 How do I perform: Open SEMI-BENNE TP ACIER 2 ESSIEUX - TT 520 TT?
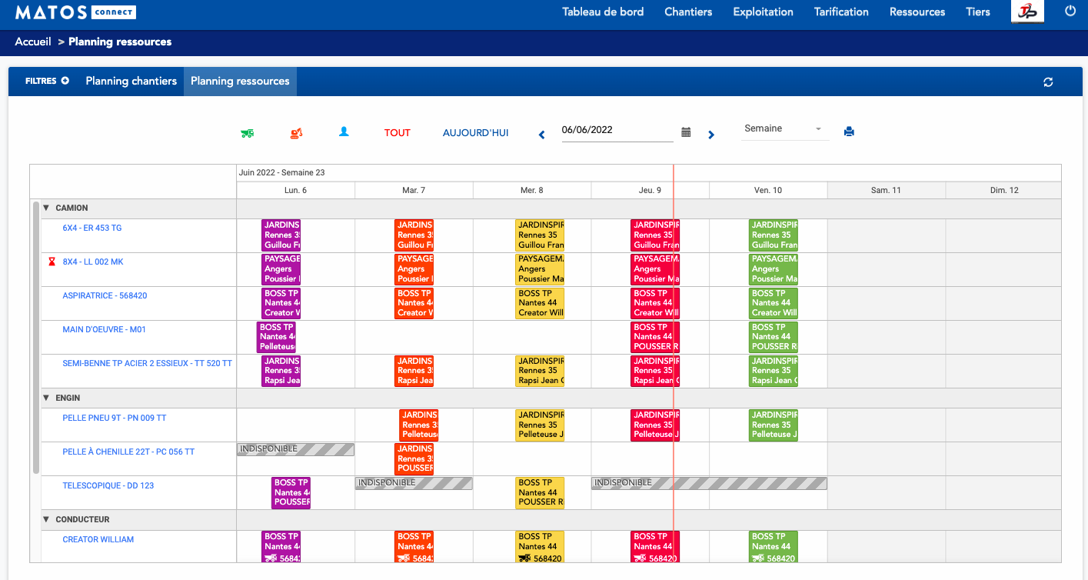click(147, 363)
